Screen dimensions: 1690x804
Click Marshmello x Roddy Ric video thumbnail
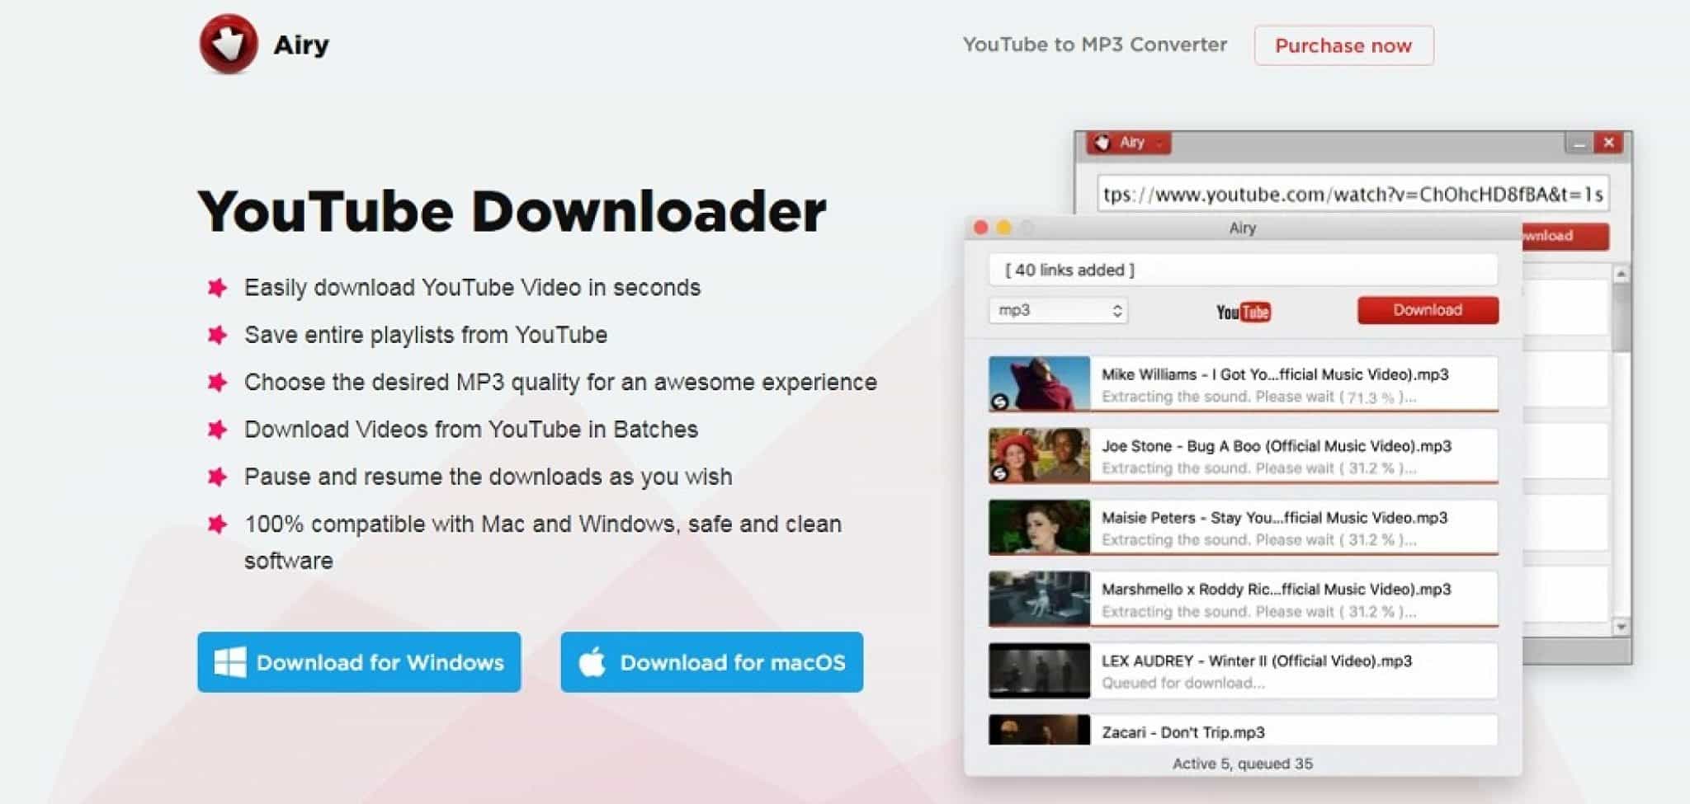click(x=1039, y=599)
